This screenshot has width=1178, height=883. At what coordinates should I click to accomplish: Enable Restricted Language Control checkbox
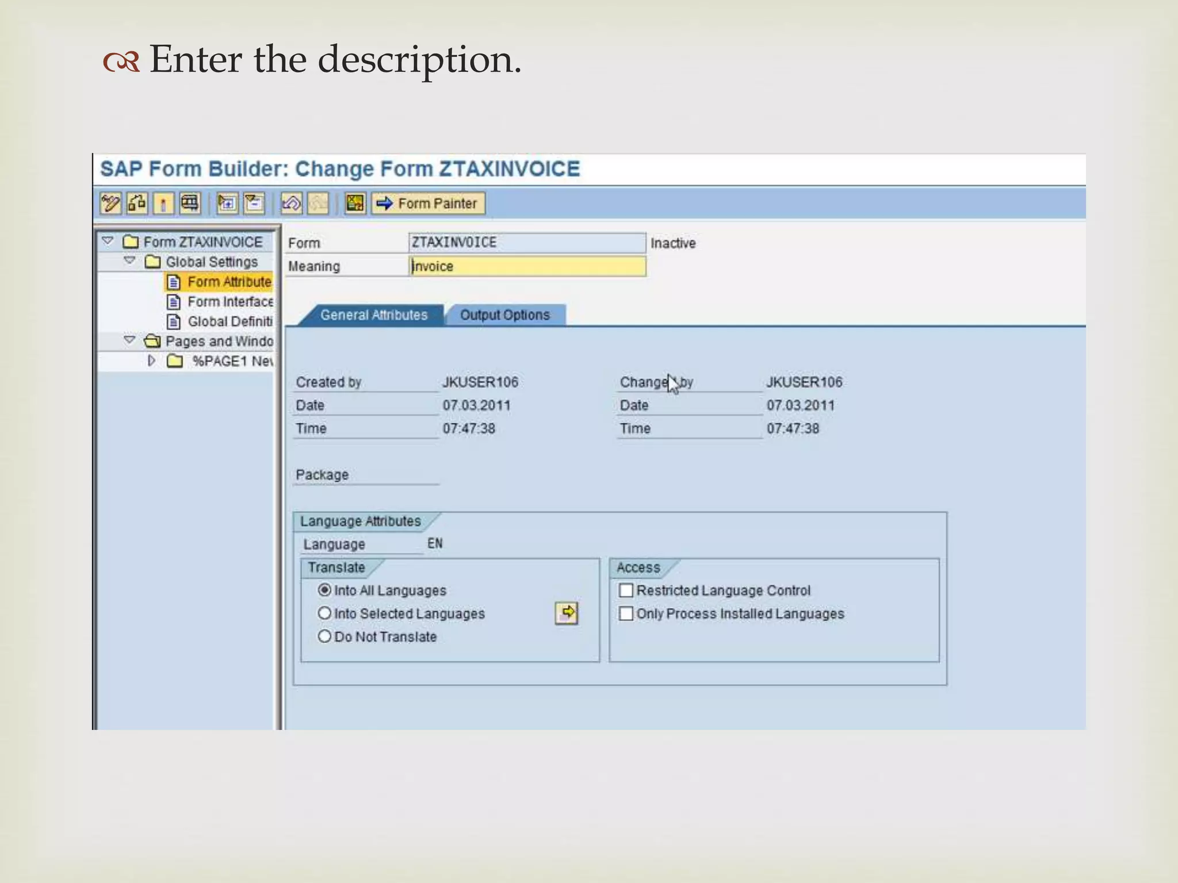pos(626,590)
